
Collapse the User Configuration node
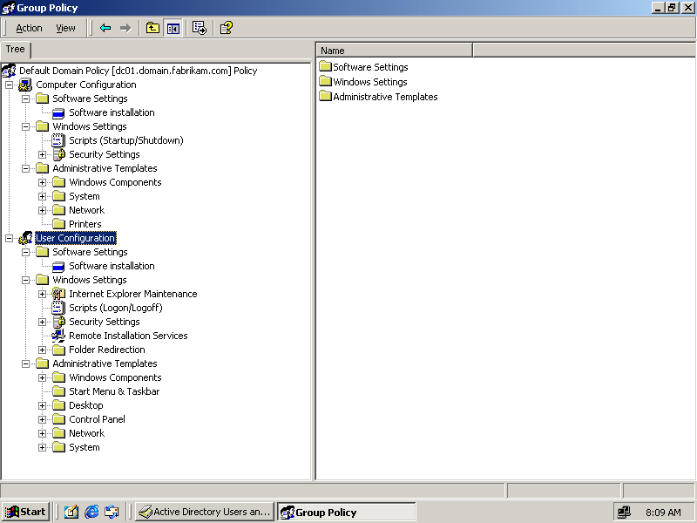click(9, 238)
